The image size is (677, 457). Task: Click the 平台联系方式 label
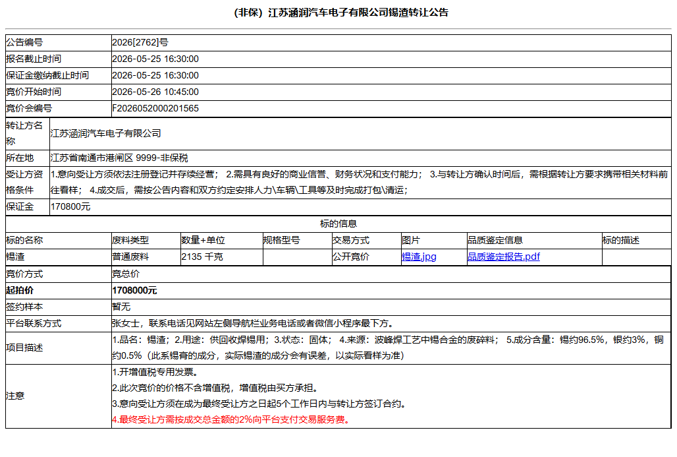point(34,323)
